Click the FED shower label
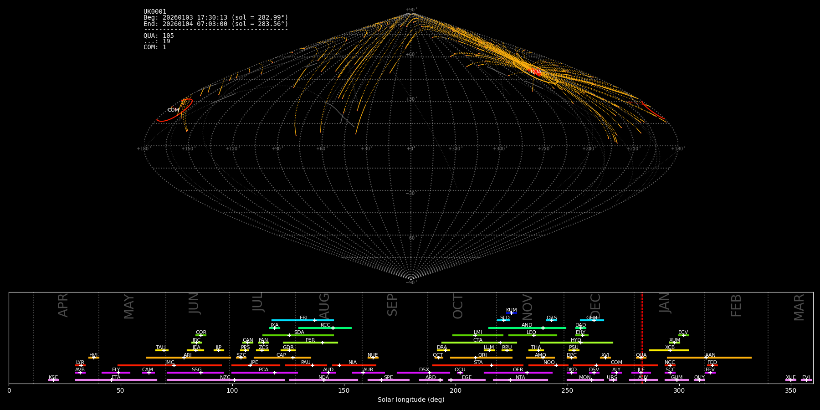Screen dimensions: 820x410 pos(712,363)
